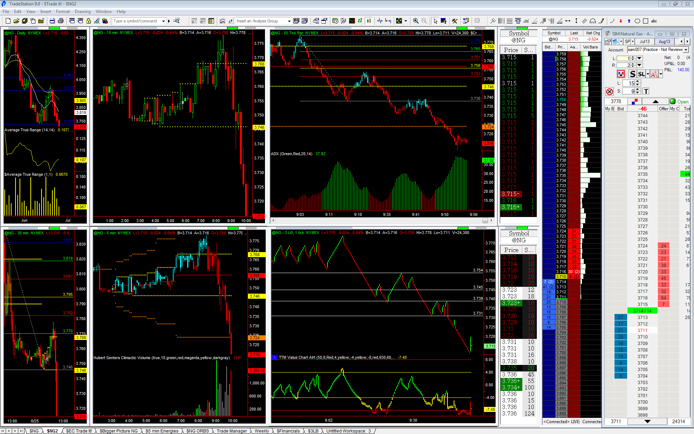Click the down triangle at Matrix bottom
The width and height of the screenshot is (694, 434).
(647, 421)
